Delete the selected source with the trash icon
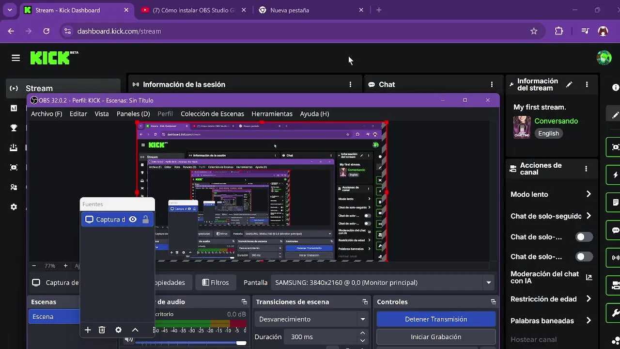The width and height of the screenshot is (620, 349). [x=102, y=330]
